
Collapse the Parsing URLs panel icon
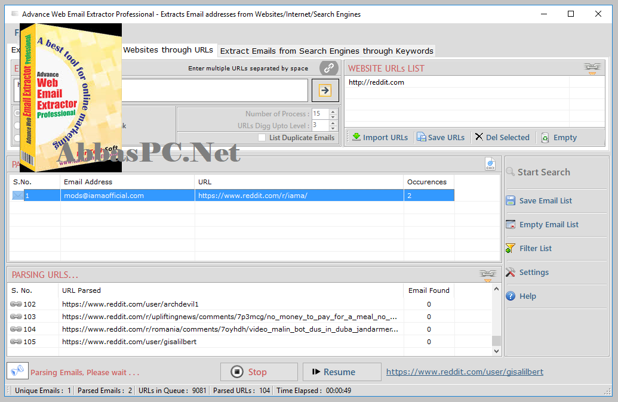488,275
